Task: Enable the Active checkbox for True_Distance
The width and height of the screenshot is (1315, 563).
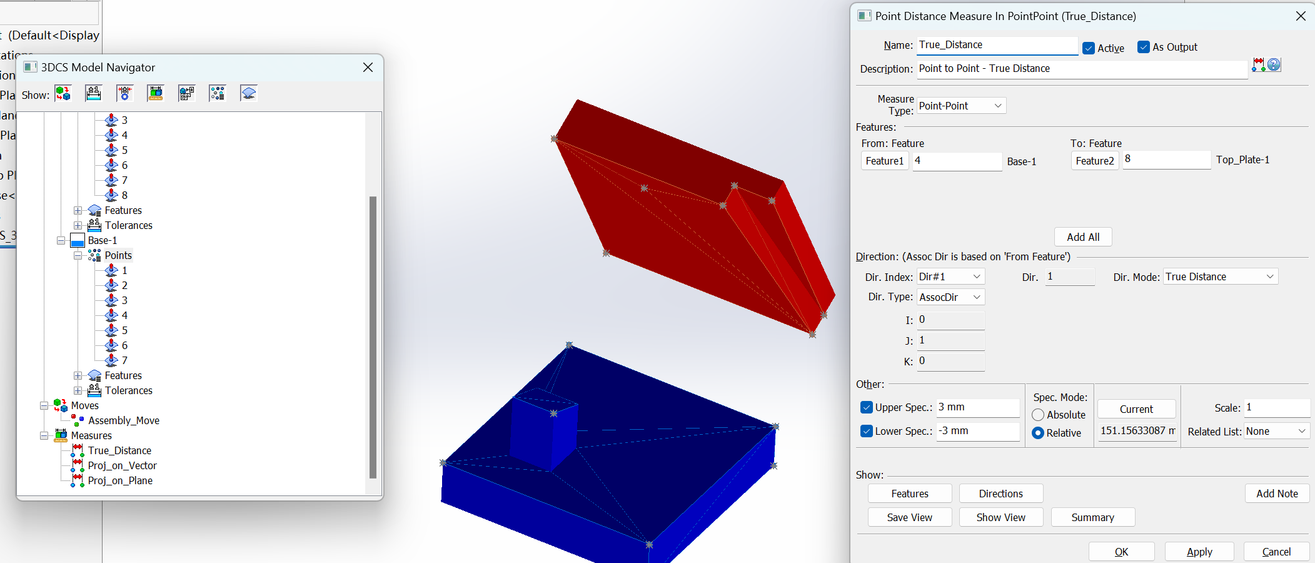Action: (1089, 48)
